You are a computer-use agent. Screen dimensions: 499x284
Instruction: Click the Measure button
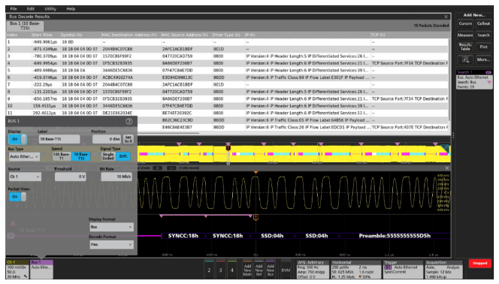click(465, 35)
